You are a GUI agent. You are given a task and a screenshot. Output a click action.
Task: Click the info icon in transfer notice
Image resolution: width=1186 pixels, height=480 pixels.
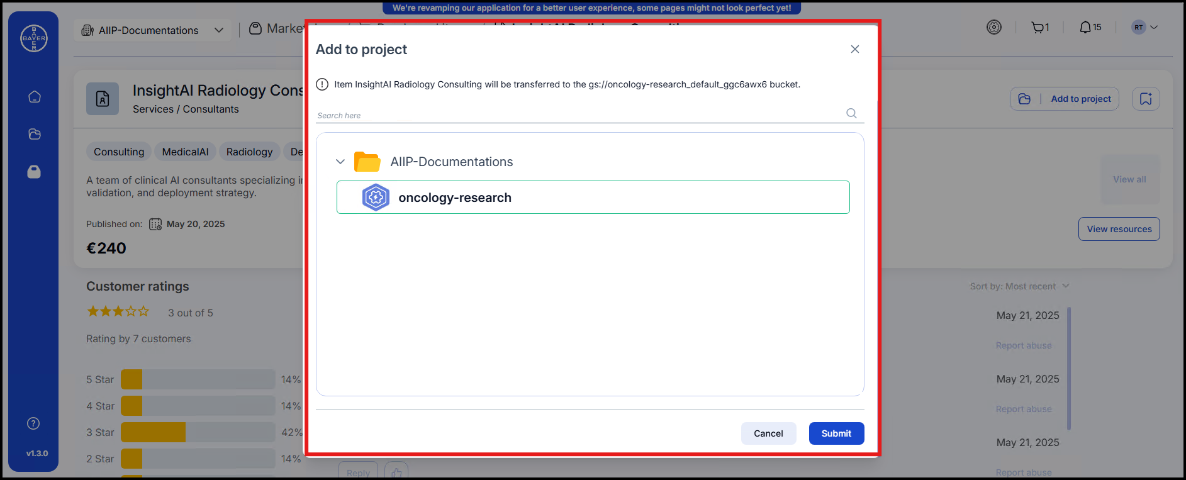coord(322,84)
